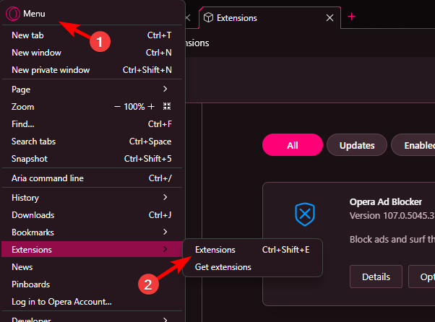
Task: Open the Ad Blocker Details button
Action: (376, 277)
